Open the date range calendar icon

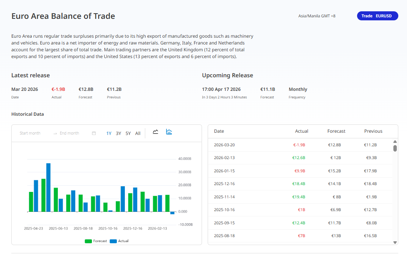pyautogui.click(x=94, y=133)
